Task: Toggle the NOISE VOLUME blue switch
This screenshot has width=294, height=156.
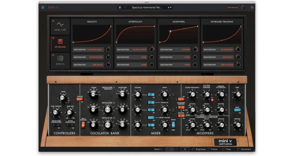Action: (151, 117)
